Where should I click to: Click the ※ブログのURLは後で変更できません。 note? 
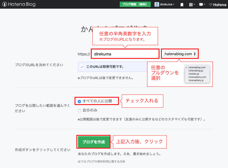point(105,78)
